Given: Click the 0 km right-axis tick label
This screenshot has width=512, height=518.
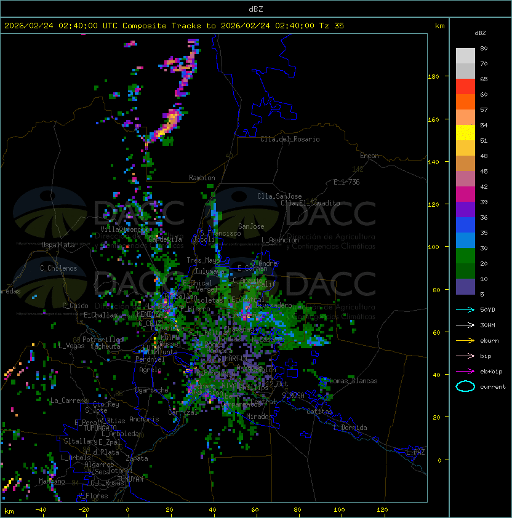Looking at the screenshot, I should tap(439, 460).
